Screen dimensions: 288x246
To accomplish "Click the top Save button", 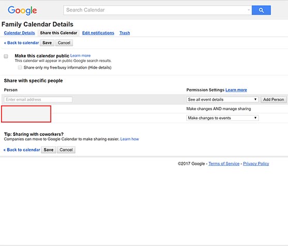I will click(47, 43).
